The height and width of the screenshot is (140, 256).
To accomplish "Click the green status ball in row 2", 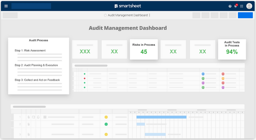I will click(x=106, y=124).
